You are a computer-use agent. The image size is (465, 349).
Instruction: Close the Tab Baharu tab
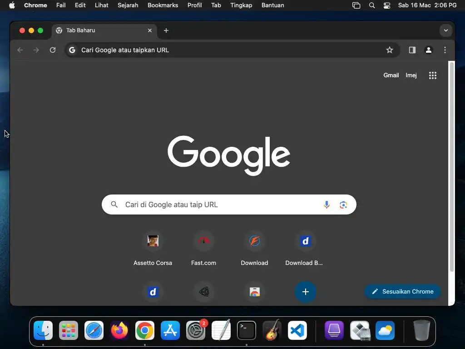[x=150, y=30]
